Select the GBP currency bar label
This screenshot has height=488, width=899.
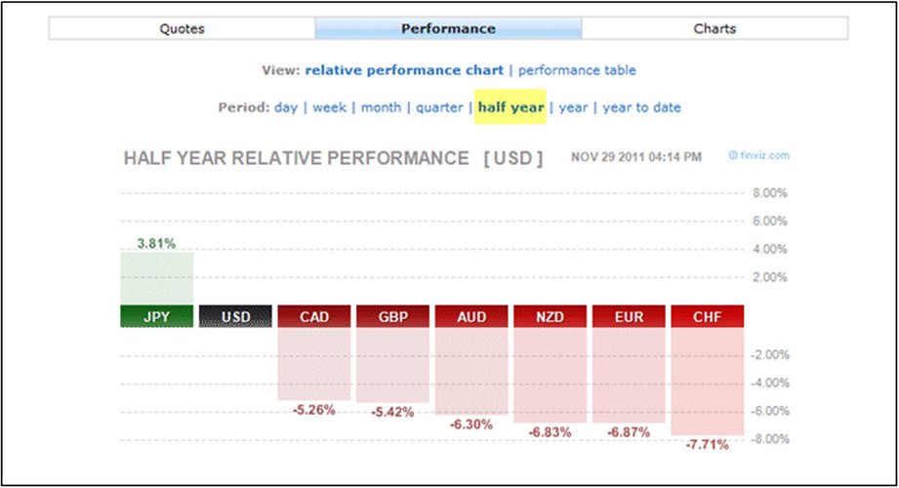point(392,316)
